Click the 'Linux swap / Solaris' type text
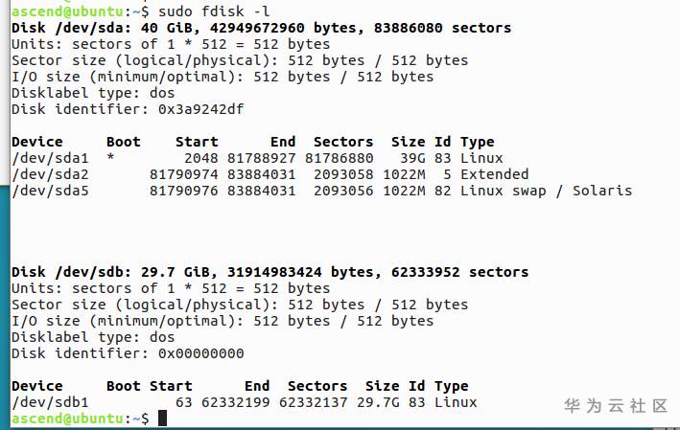 pyautogui.click(x=546, y=191)
